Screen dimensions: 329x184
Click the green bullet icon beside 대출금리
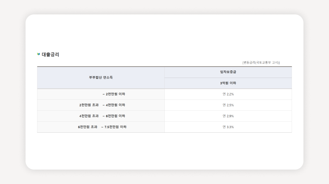38,54
